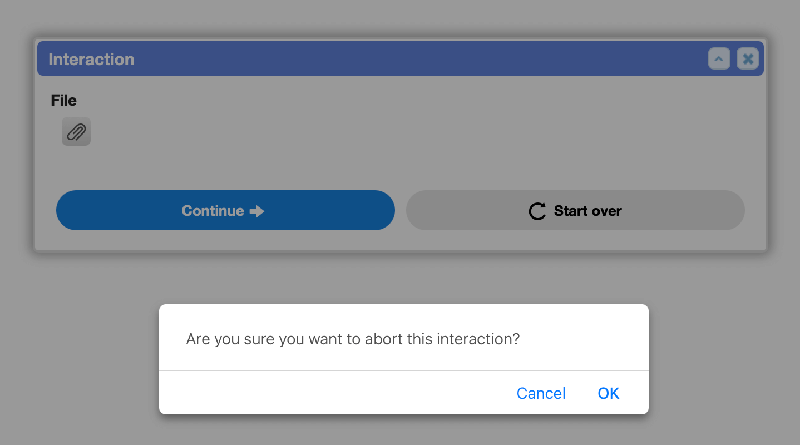The image size is (800, 445).
Task: Select the Interaction title bar
Action: (401, 58)
